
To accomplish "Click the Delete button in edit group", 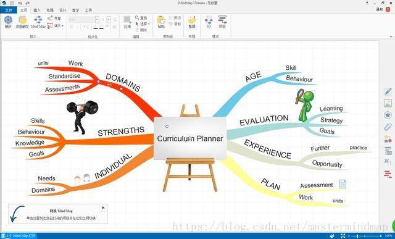I will pyautogui.click(x=141, y=30).
